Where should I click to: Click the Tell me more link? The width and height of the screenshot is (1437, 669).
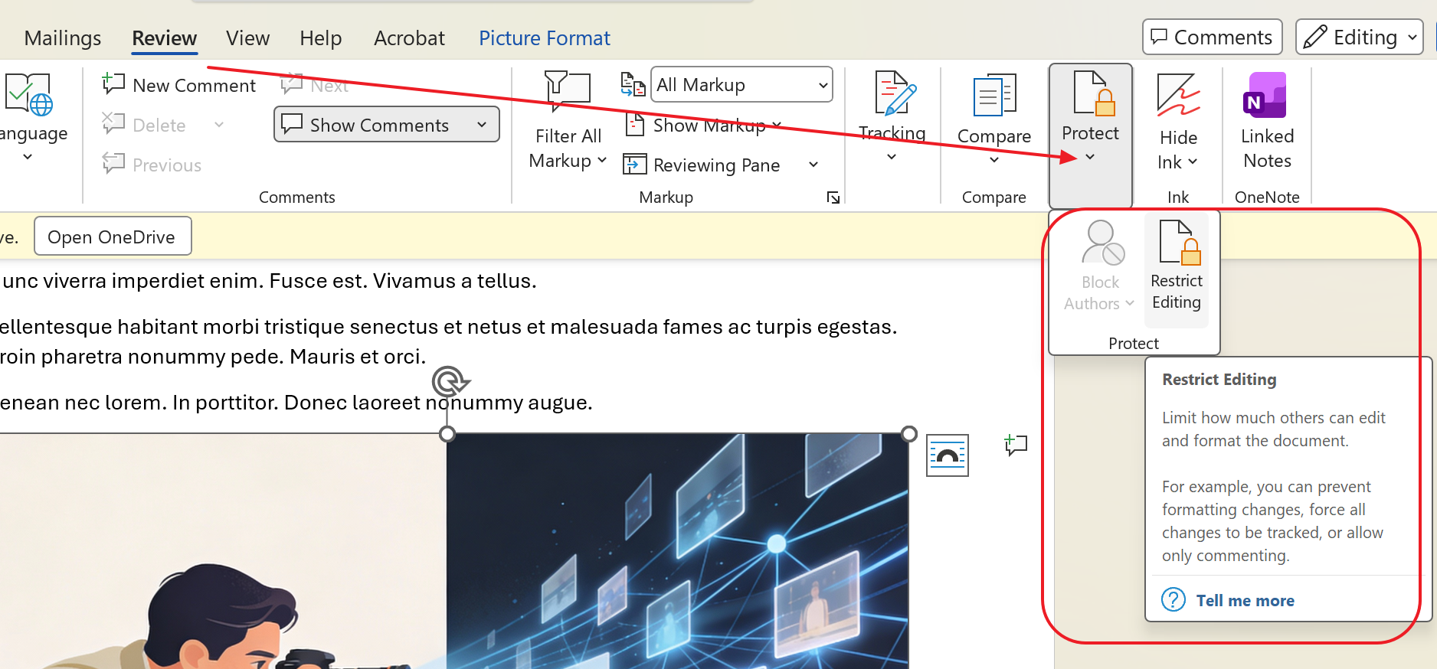pos(1245,601)
